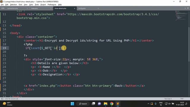Open the Help menu
Image resolution: width=190 pixels, height=107 pixels.
[x=60, y=5]
